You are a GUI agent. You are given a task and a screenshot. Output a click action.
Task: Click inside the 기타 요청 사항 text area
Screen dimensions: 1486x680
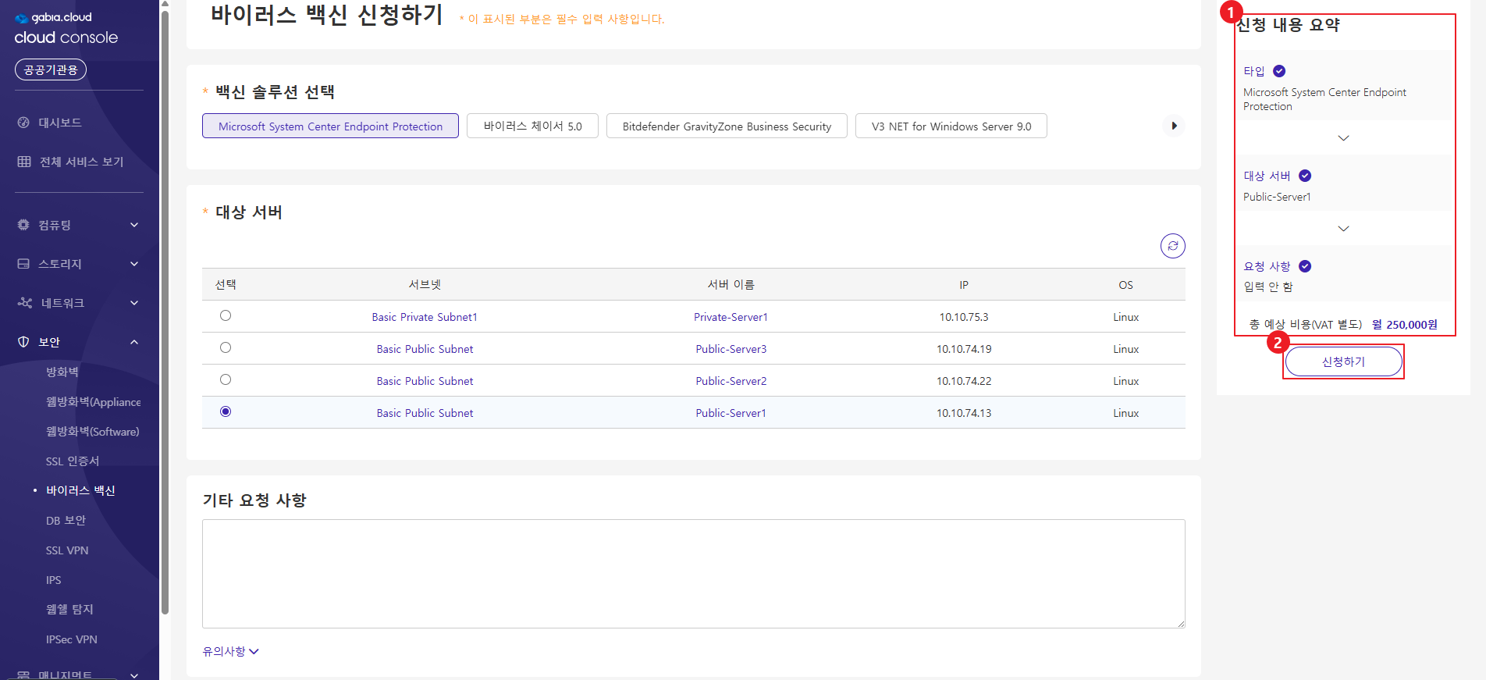[693, 574]
